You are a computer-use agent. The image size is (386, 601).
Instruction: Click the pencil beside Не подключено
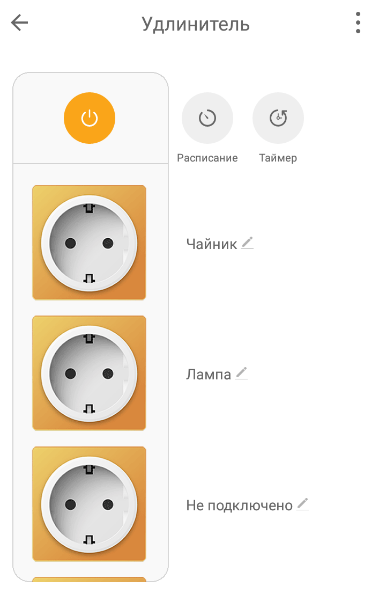point(303,504)
